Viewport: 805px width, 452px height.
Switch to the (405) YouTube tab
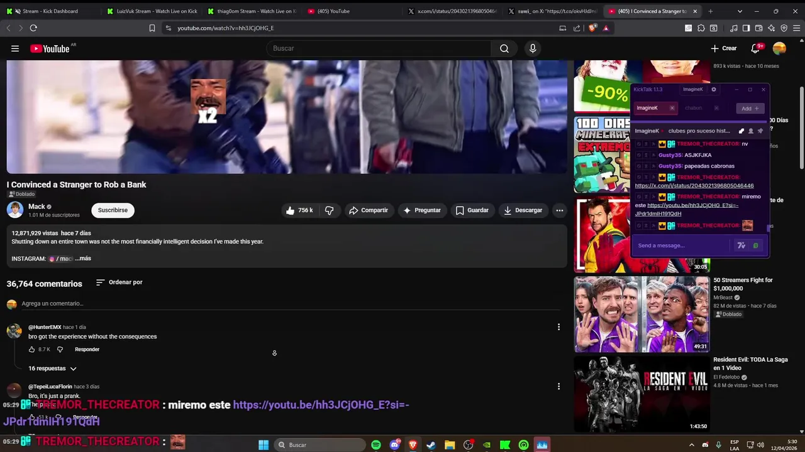click(352, 11)
